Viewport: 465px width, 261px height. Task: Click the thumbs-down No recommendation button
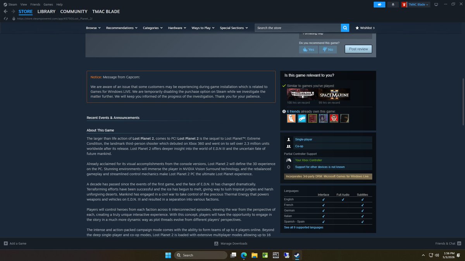coord(328,49)
